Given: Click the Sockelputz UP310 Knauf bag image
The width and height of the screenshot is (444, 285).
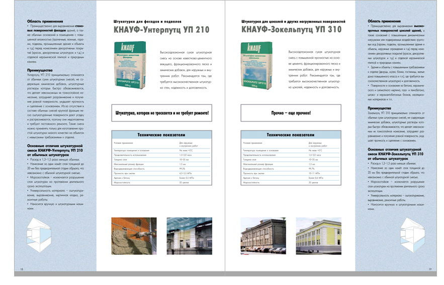Looking at the screenshot, I should click(256, 65).
